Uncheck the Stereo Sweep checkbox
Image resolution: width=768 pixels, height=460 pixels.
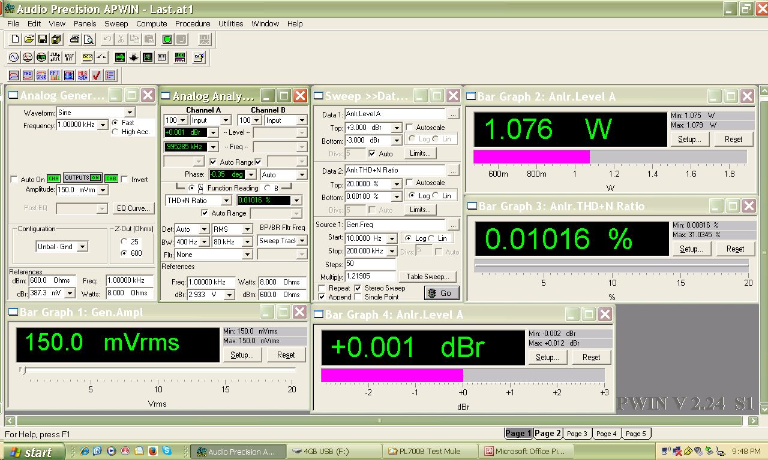click(x=358, y=288)
